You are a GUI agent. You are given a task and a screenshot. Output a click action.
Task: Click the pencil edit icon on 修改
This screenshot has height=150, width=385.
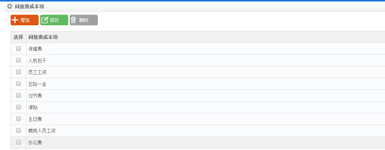tap(44, 20)
